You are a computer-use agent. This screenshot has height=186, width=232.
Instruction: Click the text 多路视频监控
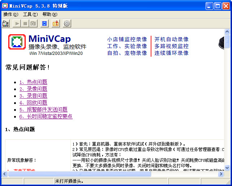(x=172, y=46)
